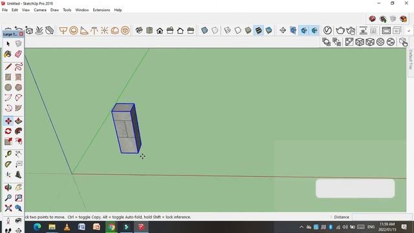Choose the Rotate tool
The width and height of the screenshot is (414, 233).
click(8, 131)
